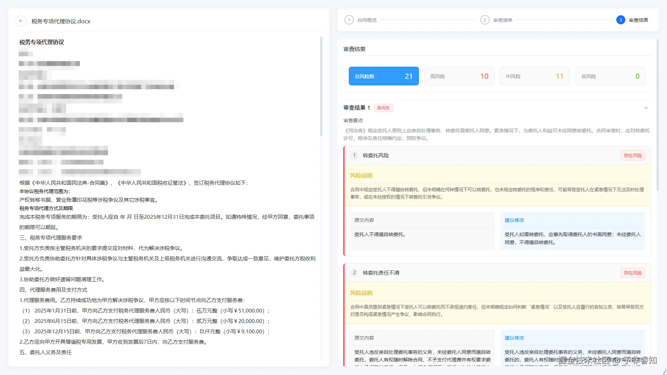Image resolution: width=667 pixels, height=375 pixels.
Task: Click 存在风险 badge on 转委托责任不清 item
Action: pyautogui.click(x=633, y=273)
